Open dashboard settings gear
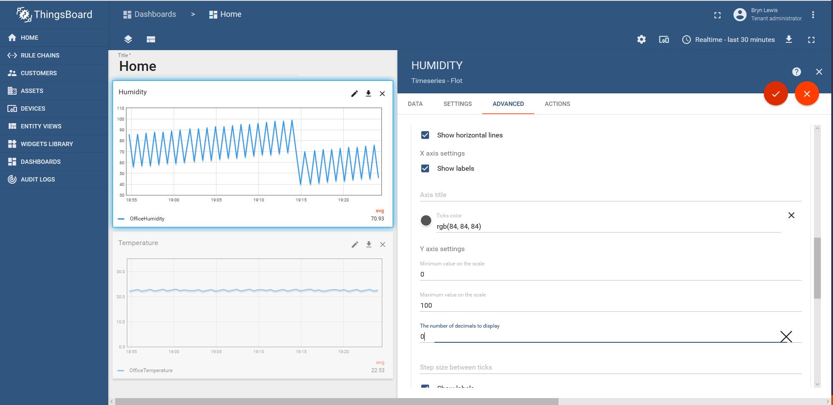This screenshot has height=405, width=833. pos(642,39)
